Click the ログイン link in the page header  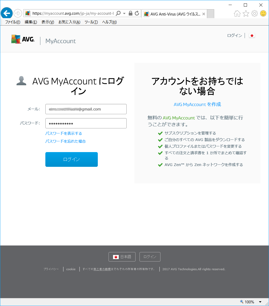pyautogui.click(x=235, y=36)
